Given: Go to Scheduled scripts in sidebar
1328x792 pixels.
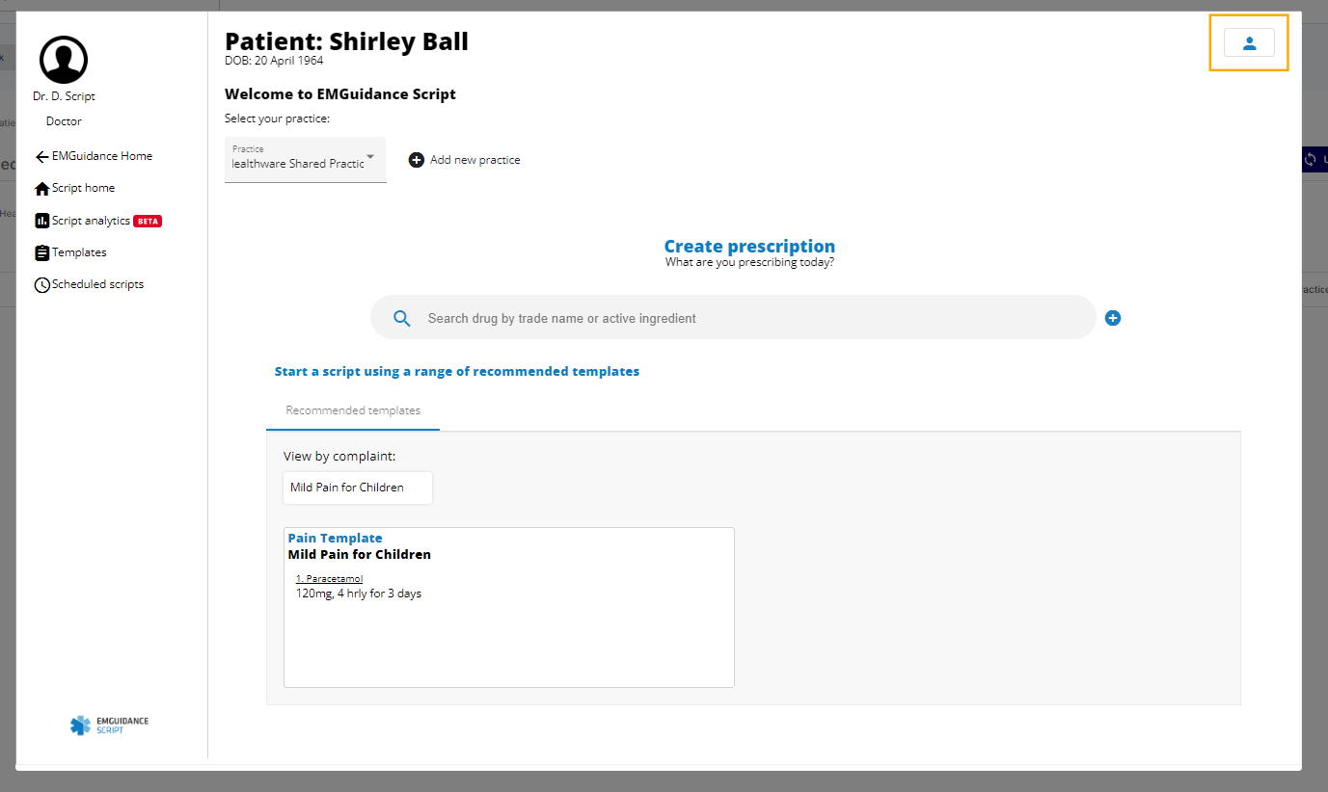Looking at the screenshot, I should point(97,285).
